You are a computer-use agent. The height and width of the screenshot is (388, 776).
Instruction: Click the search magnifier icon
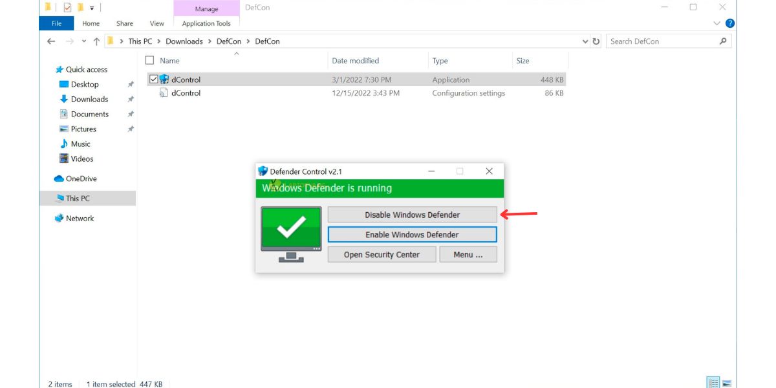(x=723, y=41)
